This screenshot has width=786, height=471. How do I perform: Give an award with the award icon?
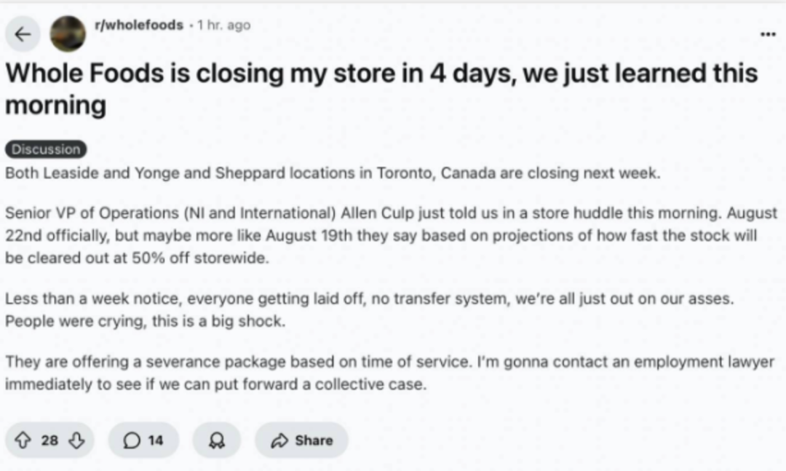click(x=217, y=440)
